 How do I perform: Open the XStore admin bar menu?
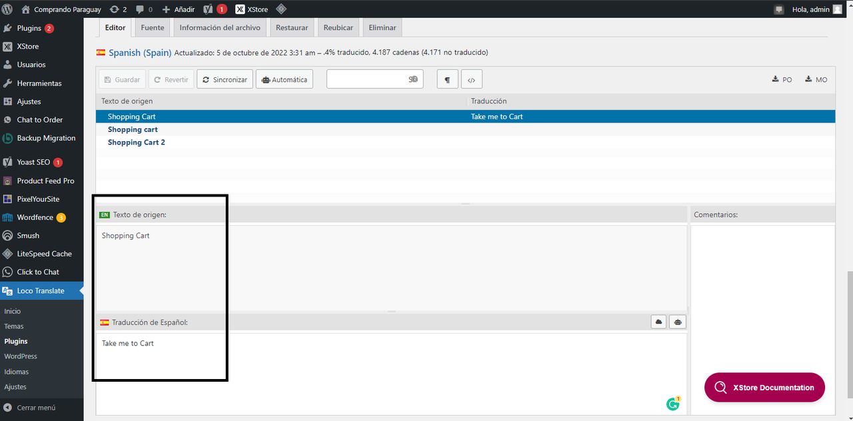point(252,9)
